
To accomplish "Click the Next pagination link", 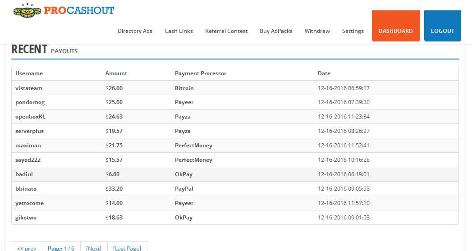I will pos(94,248).
